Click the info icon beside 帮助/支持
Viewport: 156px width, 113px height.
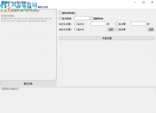35,7
